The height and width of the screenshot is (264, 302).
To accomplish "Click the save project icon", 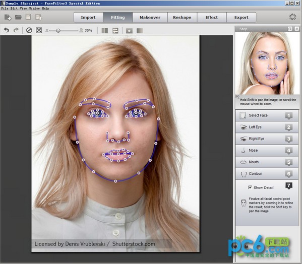I will 28,17.
